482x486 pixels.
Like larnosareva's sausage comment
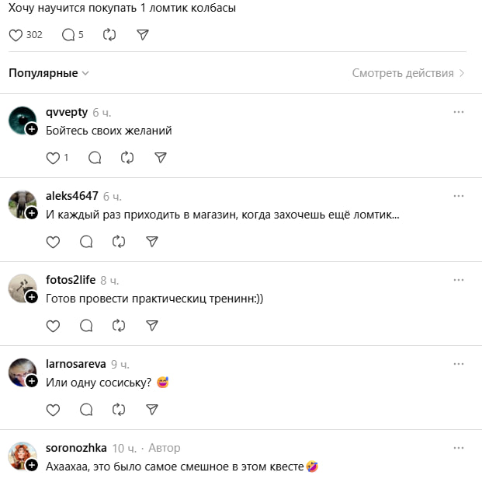pos(53,410)
